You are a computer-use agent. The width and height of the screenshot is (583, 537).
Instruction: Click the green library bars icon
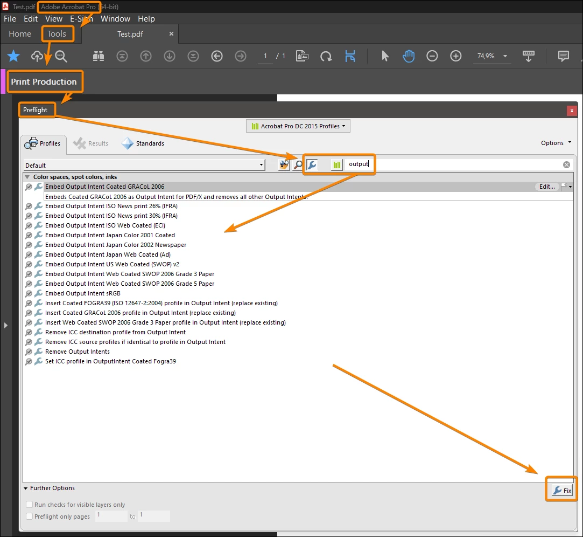coord(337,164)
